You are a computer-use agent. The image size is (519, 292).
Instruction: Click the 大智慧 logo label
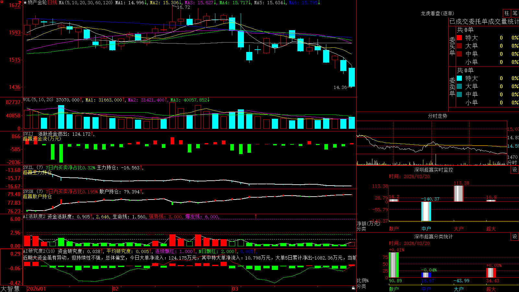tap(10, 288)
